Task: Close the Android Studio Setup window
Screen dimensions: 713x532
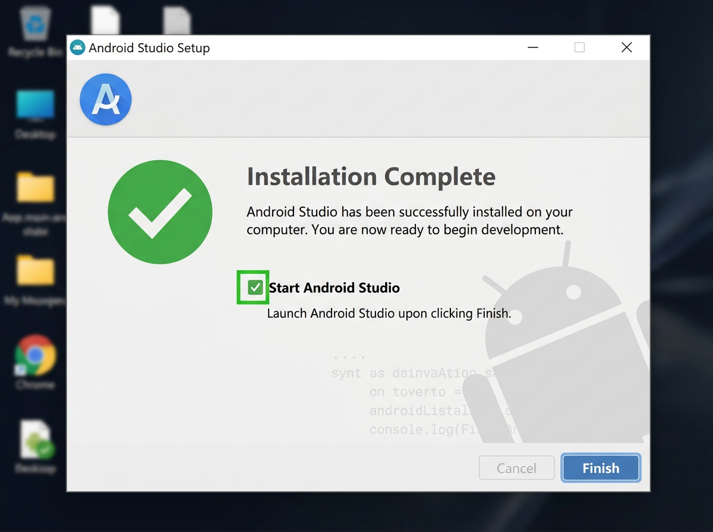Action: (626, 47)
